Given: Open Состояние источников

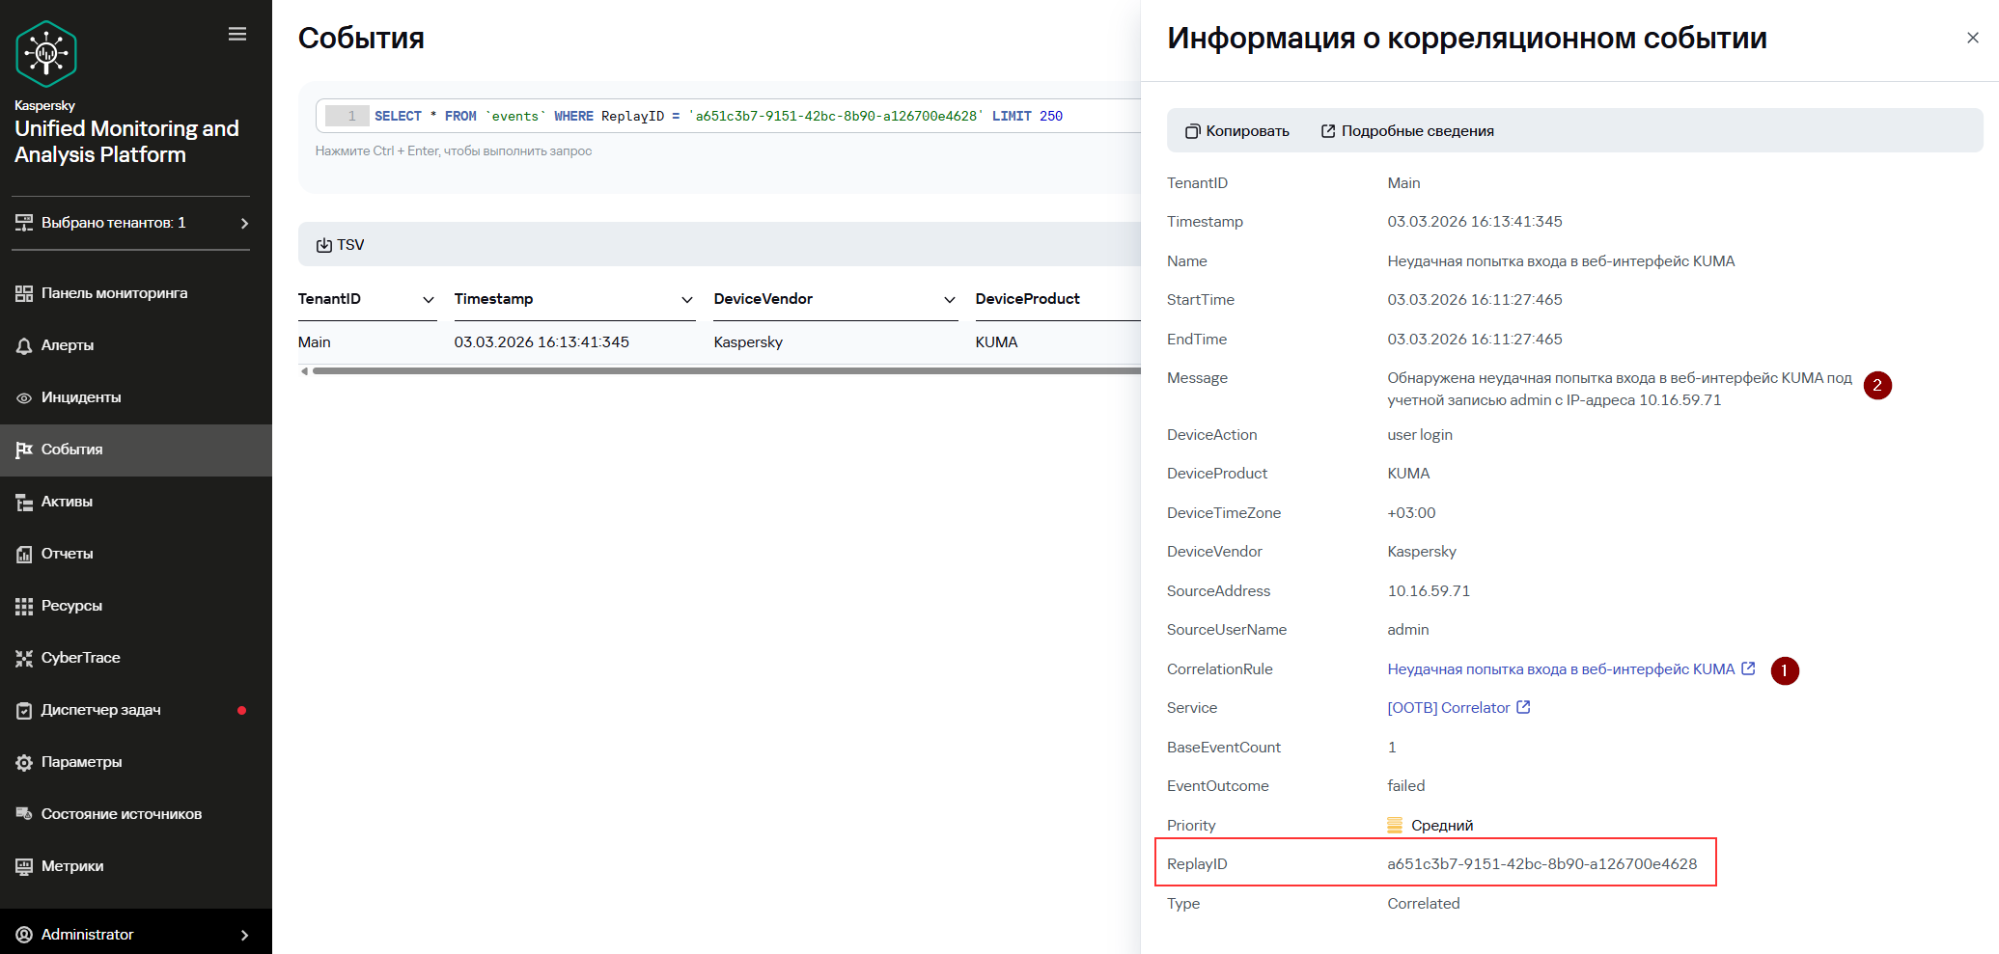Looking at the screenshot, I should coord(136,814).
